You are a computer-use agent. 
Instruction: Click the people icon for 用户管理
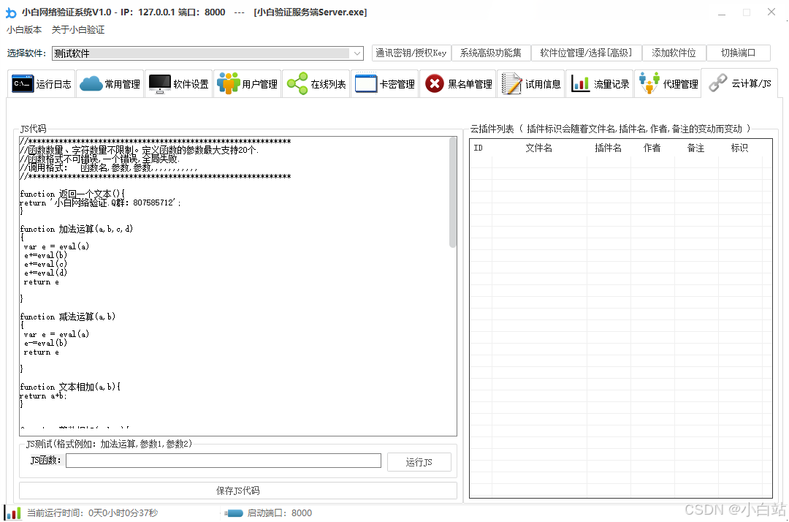coord(229,83)
